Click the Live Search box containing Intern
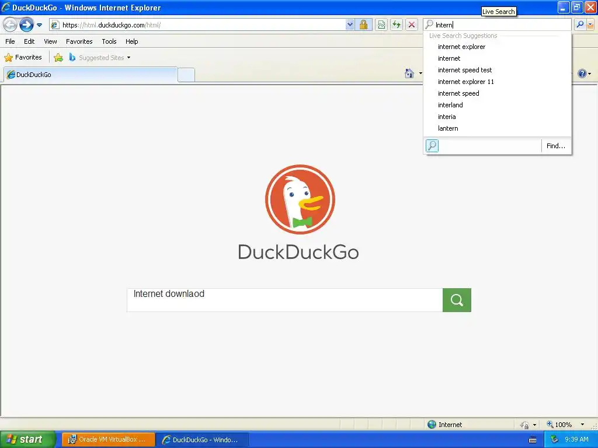 tap(497, 24)
